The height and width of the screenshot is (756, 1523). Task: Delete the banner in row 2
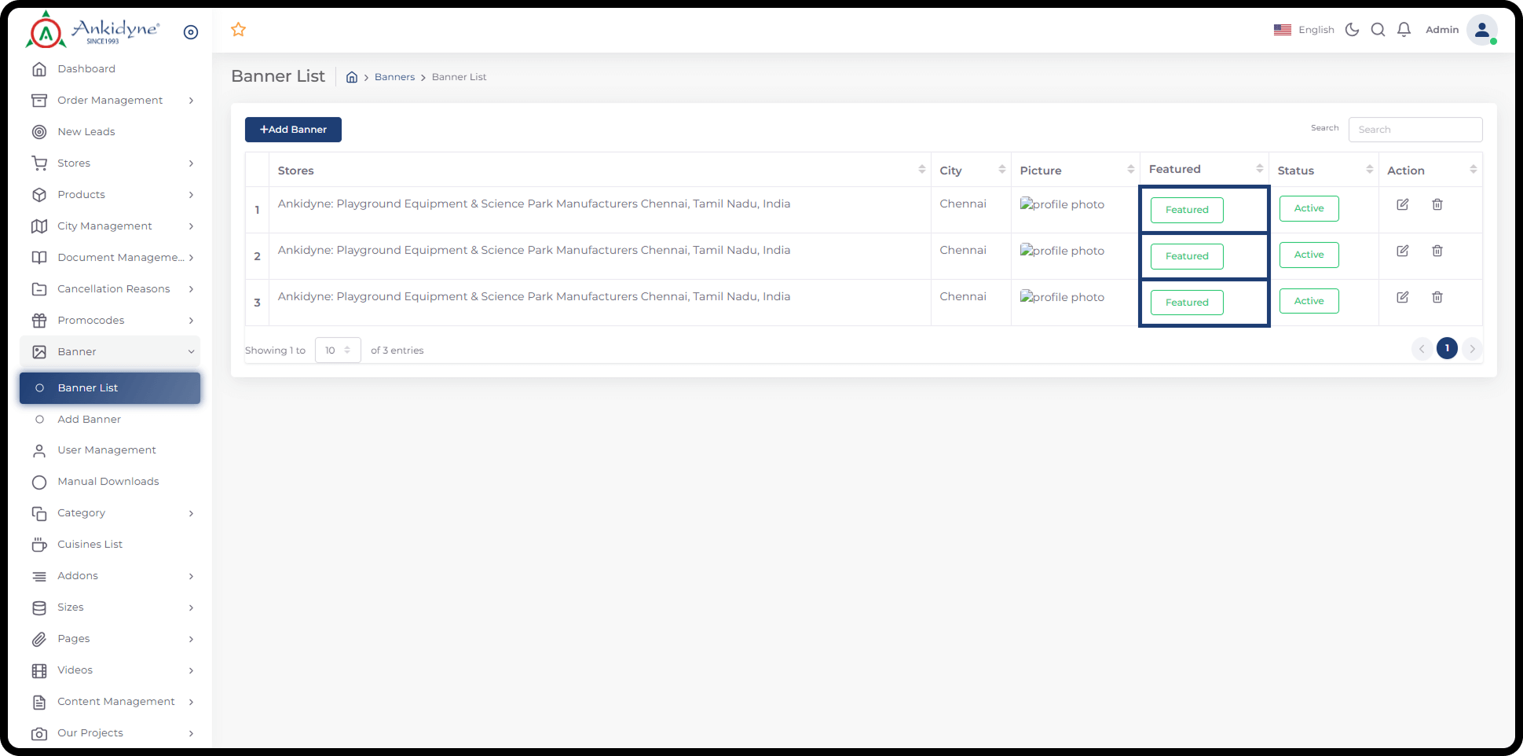coord(1437,251)
